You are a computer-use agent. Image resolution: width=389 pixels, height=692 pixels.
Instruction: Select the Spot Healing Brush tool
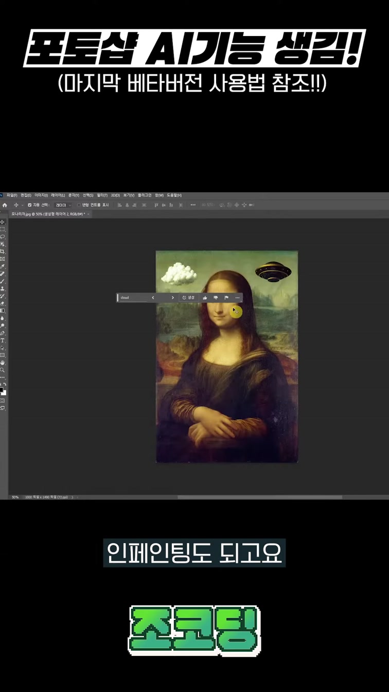point(3,274)
